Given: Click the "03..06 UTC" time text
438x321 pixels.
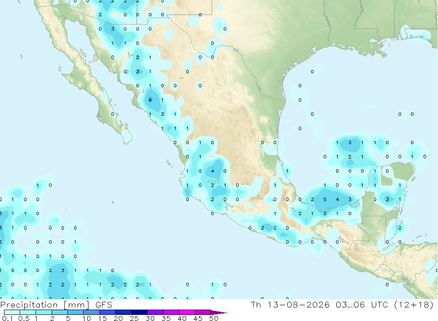Looking at the screenshot, I should pos(362,304).
